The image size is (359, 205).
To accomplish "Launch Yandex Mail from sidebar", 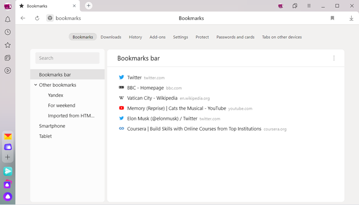I will (8, 137).
